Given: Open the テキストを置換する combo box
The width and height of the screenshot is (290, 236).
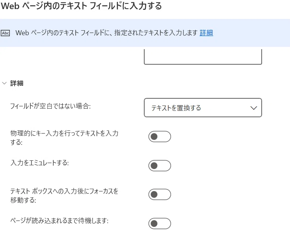Looking at the screenshot, I should 203,108.
